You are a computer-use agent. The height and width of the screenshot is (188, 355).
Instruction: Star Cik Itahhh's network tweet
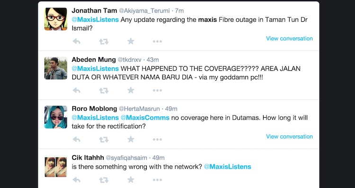point(131,179)
